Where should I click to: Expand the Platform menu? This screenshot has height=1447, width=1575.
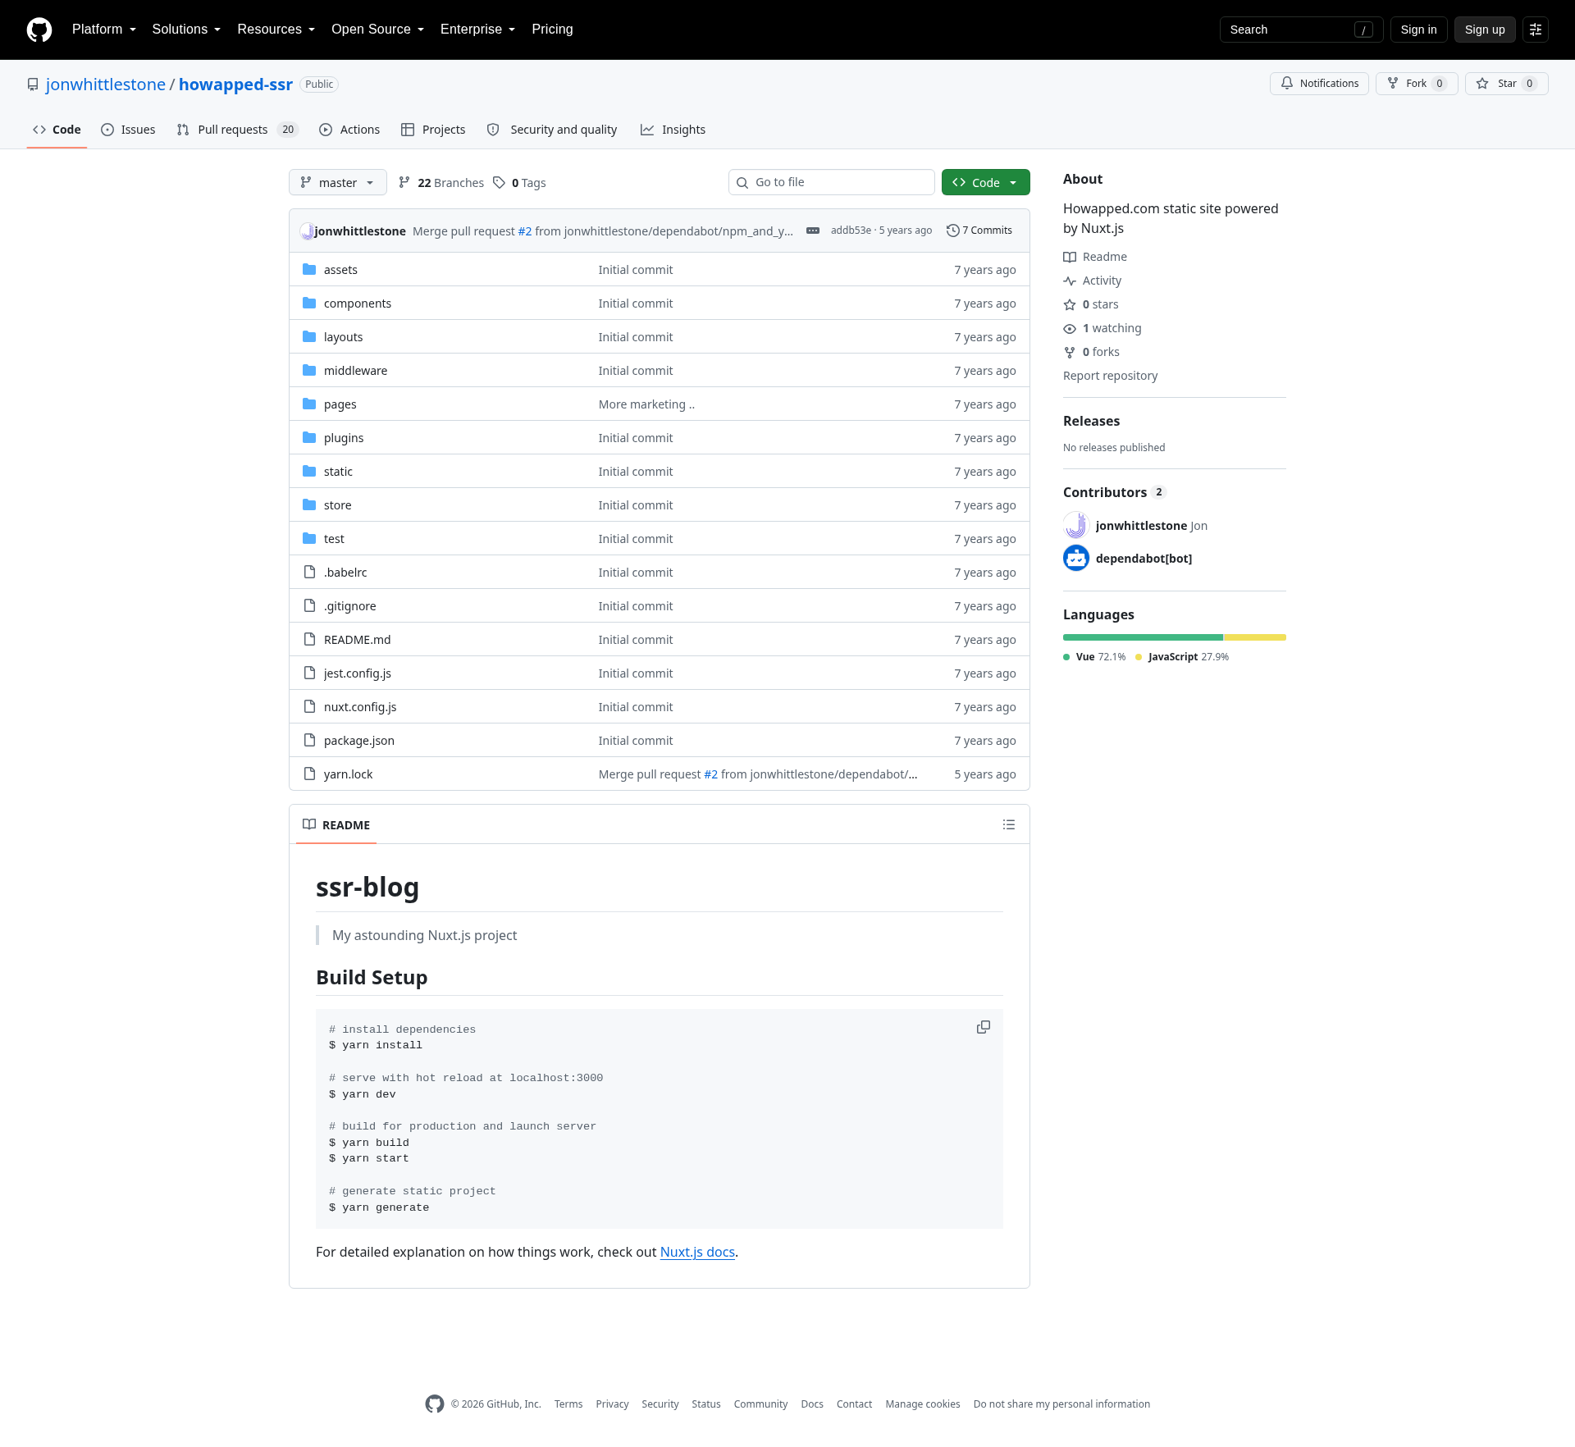[x=104, y=30]
